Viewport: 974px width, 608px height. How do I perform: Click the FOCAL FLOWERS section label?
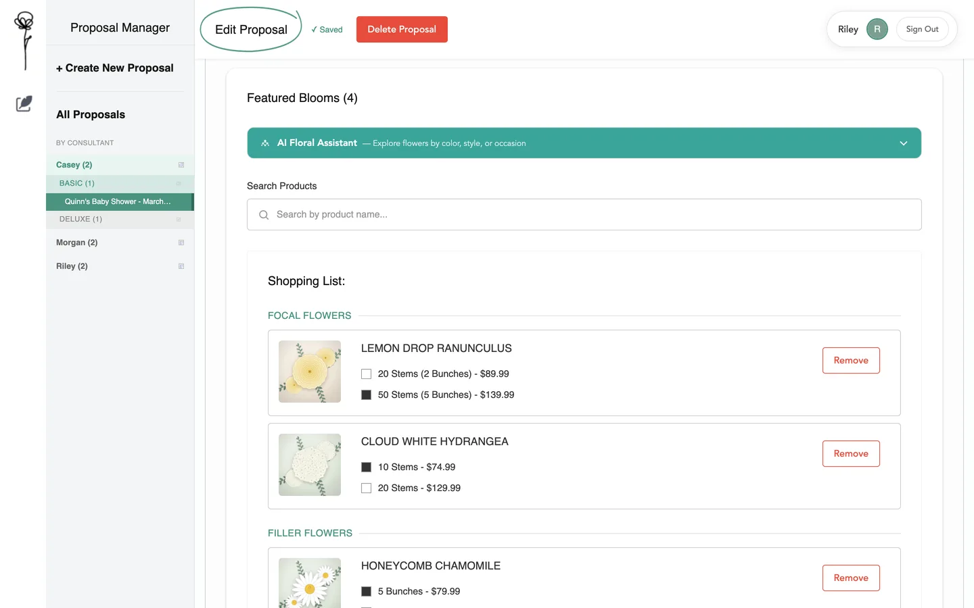pos(310,315)
